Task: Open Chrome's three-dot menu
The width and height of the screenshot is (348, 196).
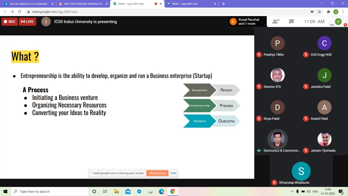Action: pos(343,12)
